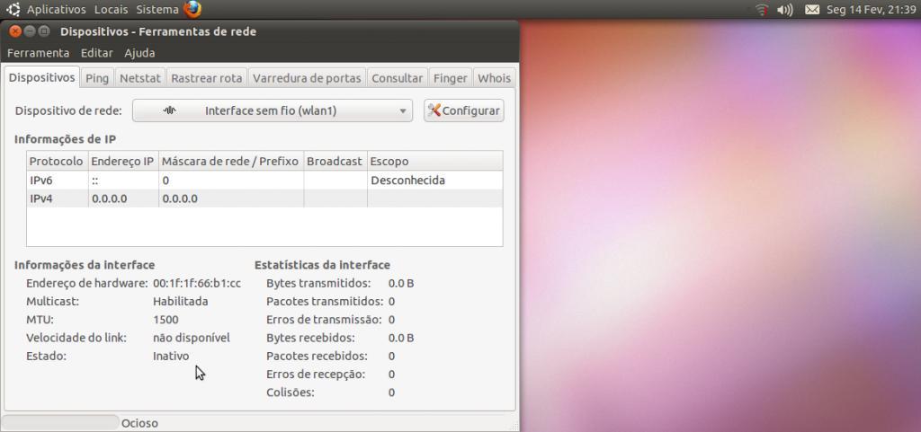Click the Escopo column header
The image size is (921, 432).
click(434, 161)
